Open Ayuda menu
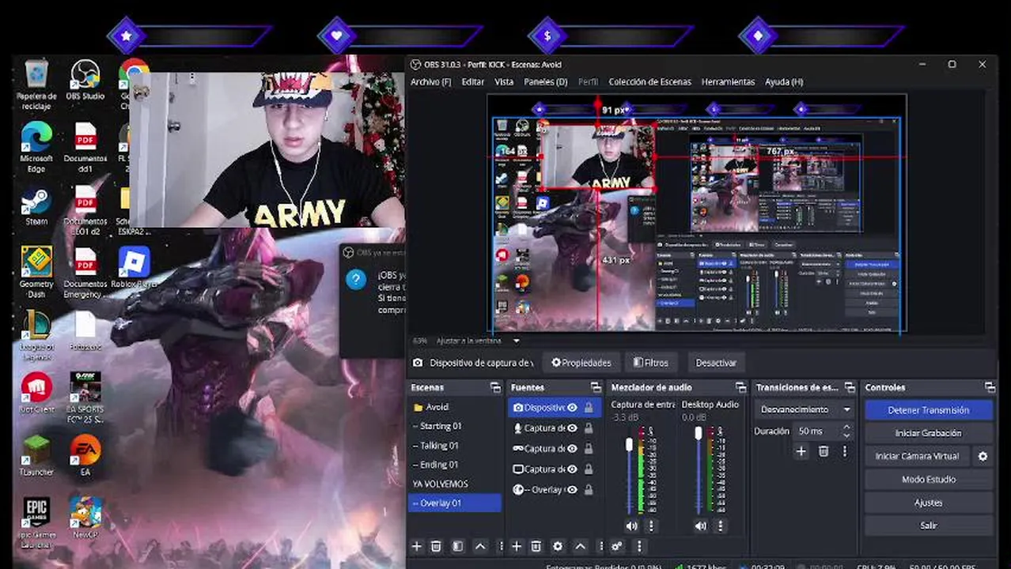 click(784, 81)
